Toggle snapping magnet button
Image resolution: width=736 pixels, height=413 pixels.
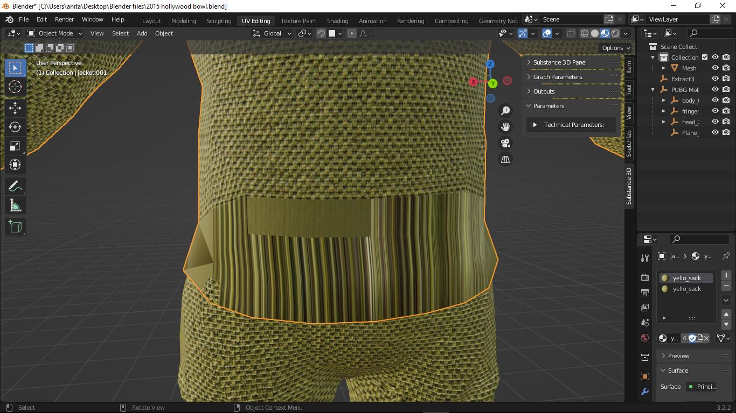pos(321,33)
